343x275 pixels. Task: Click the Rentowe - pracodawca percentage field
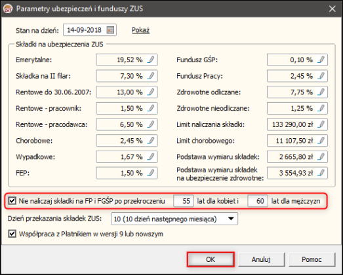pos(127,124)
